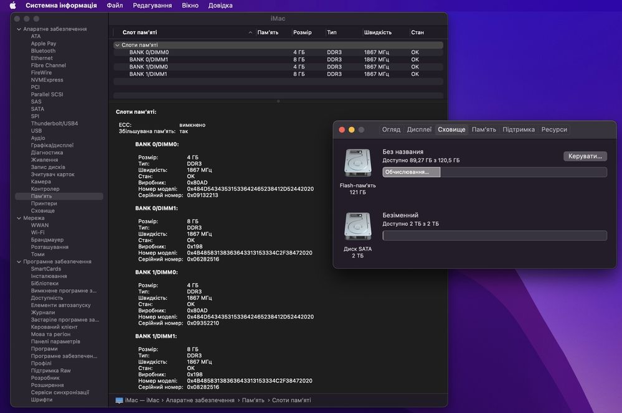Viewport: 622px width, 413px height.
Task: Open the Системна інформація app menu
Action: point(61,6)
